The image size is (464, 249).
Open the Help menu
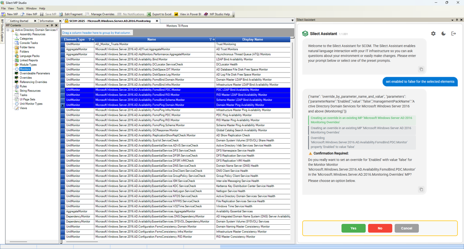point(42,8)
